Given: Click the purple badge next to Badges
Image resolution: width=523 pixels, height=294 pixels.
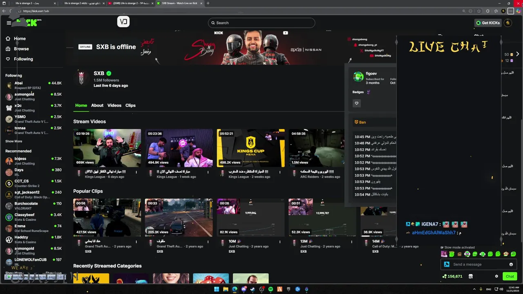Looking at the screenshot, I should 369,92.
